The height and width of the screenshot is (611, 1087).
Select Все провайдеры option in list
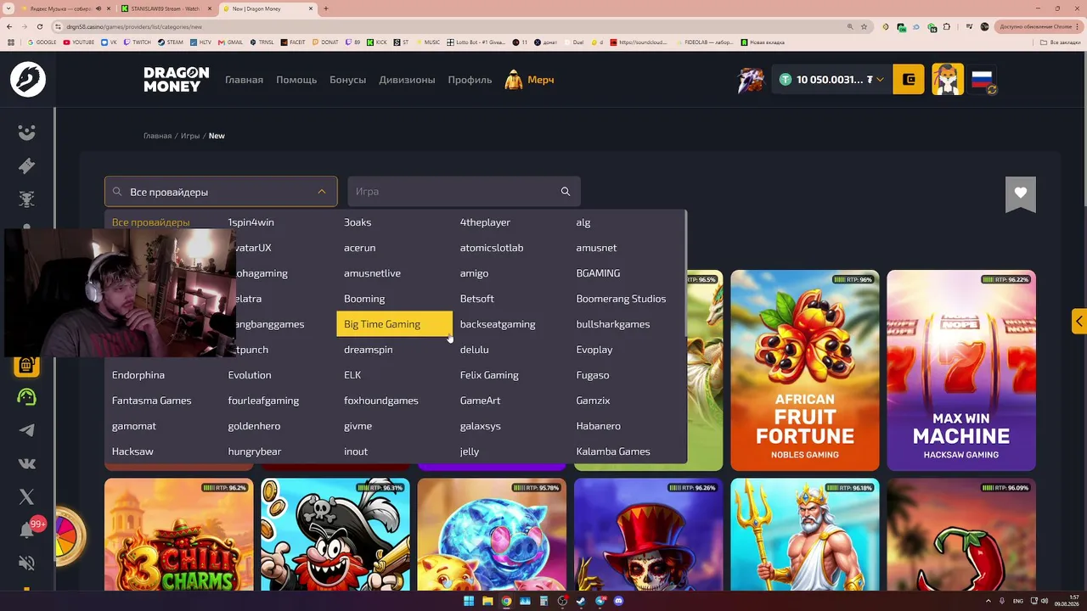tap(151, 222)
